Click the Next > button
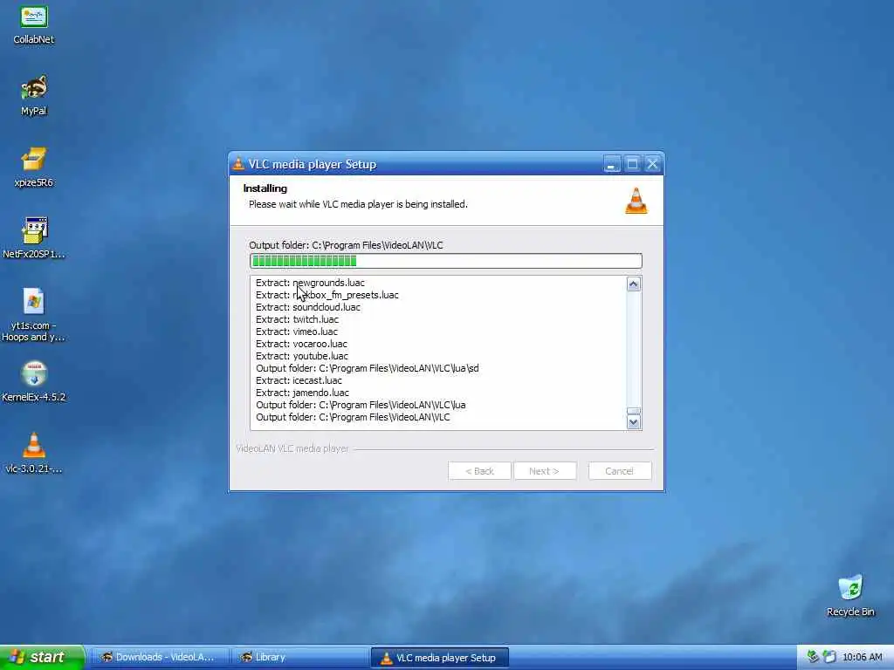This screenshot has height=670, width=894. (x=545, y=471)
